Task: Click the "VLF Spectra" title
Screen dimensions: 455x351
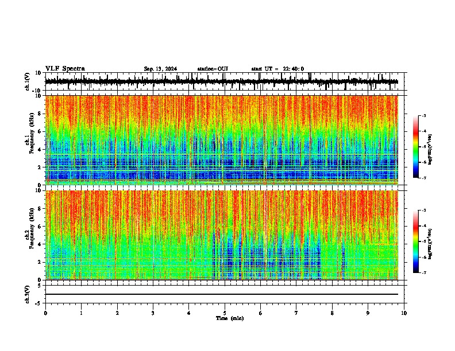Action: click(x=65, y=69)
